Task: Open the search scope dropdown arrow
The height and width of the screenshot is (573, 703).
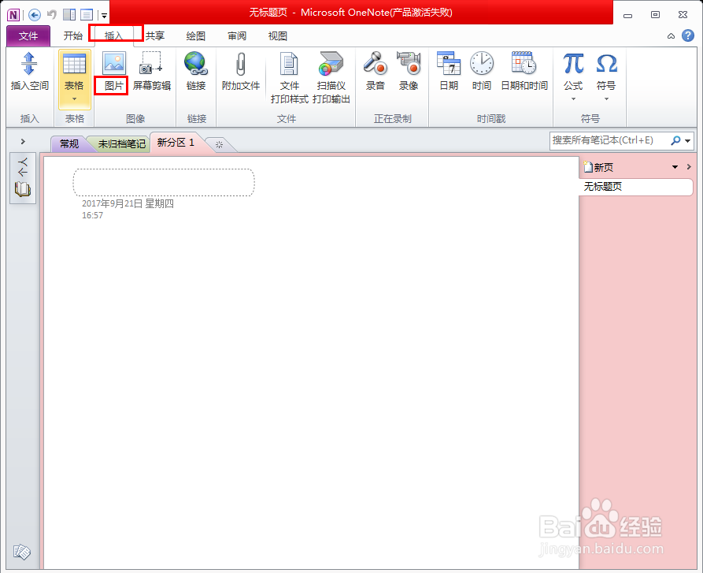Action: pos(688,141)
